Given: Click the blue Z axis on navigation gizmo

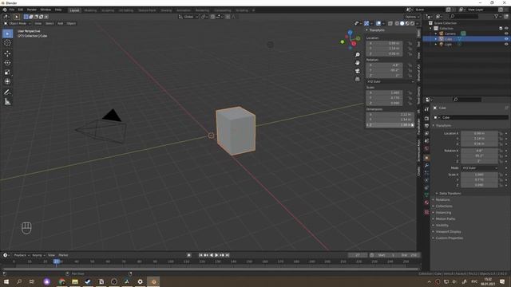Looking at the screenshot, I should [x=351, y=32].
